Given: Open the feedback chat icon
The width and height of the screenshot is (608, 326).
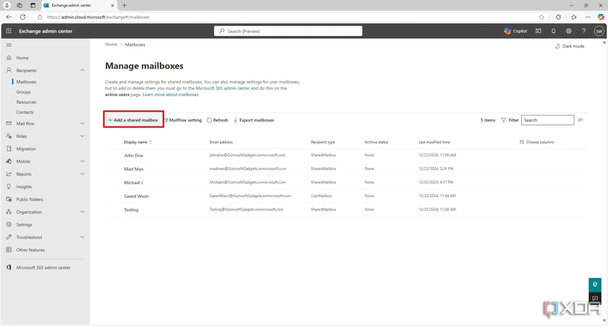Looking at the screenshot, I should 595,298.
